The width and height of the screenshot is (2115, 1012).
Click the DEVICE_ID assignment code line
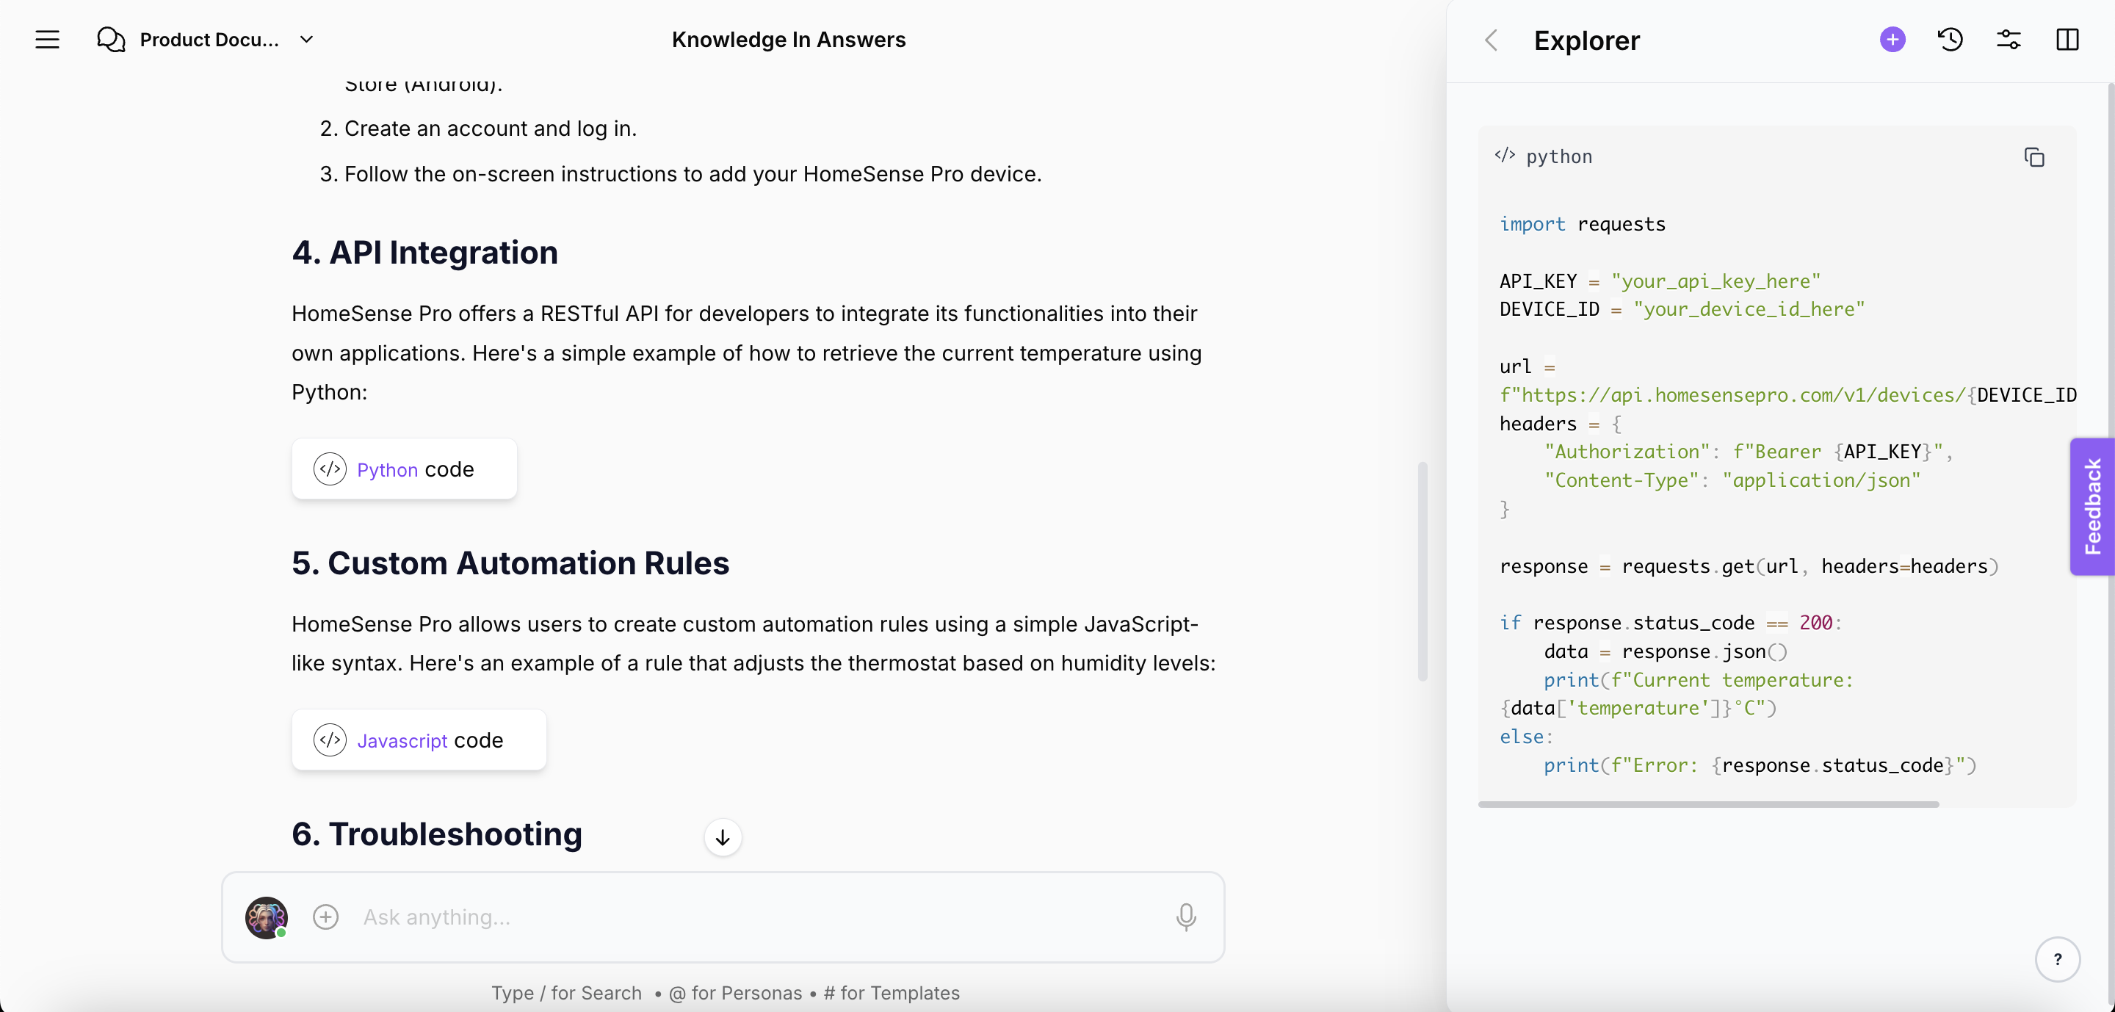point(1682,309)
